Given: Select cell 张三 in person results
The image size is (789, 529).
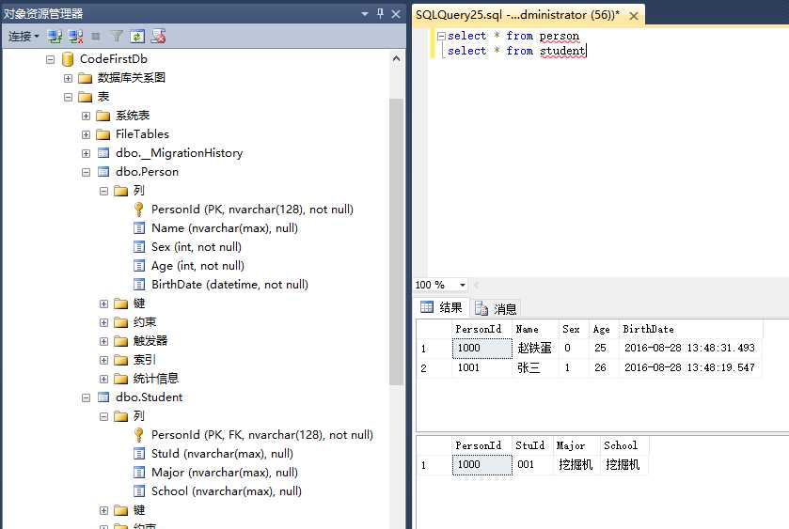Looking at the screenshot, I should (x=535, y=367).
